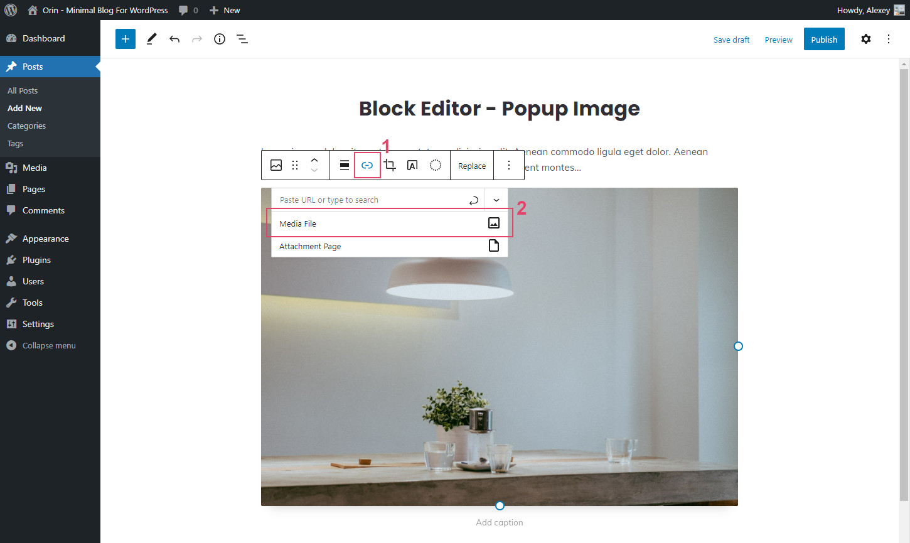Open the New menu in the admin bar
910x543 pixels.
click(x=224, y=10)
